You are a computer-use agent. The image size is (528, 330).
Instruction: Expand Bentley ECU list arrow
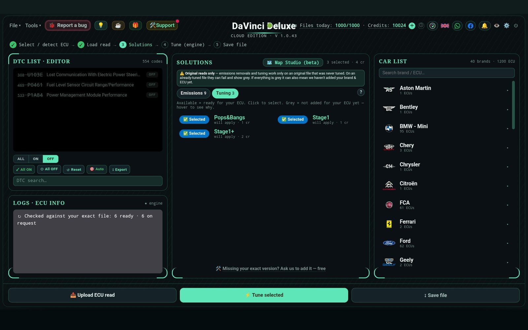pyautogui.click(x=508, y=110)
